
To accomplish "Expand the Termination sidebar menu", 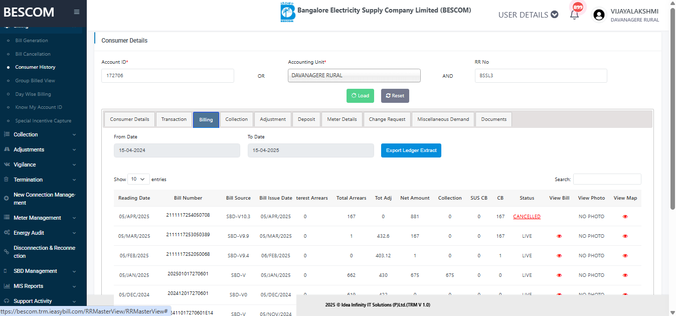I will (x=41, y=180).
